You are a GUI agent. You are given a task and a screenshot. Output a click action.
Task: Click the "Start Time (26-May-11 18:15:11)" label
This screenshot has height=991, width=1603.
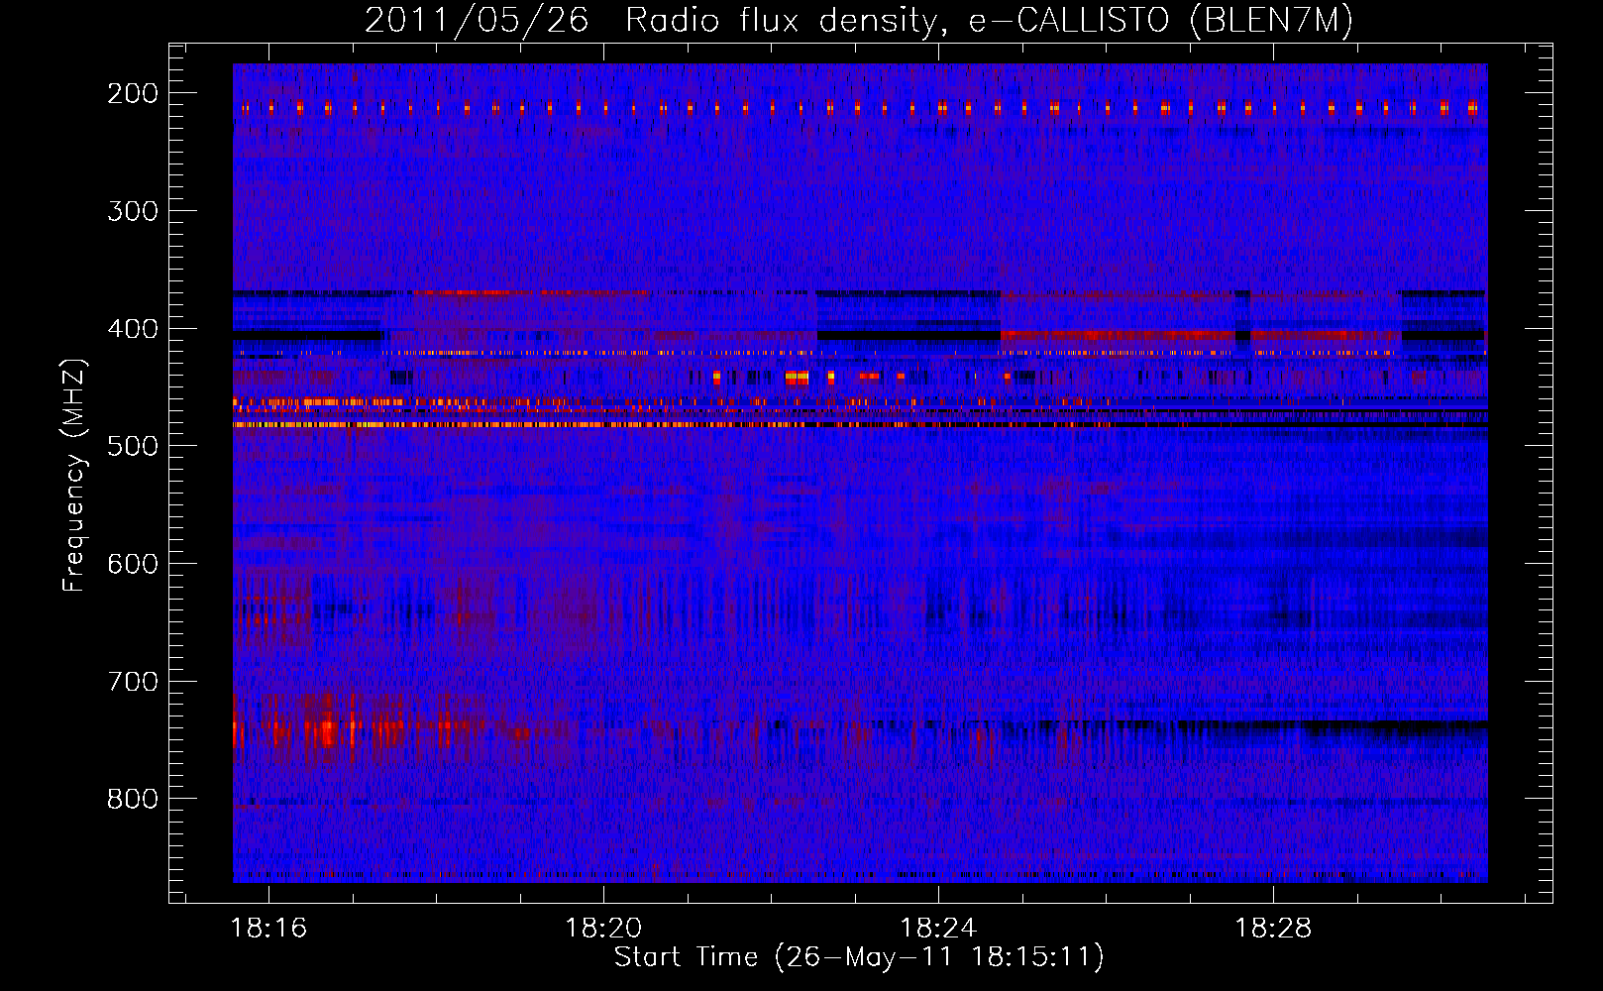(x=859, y=957)
